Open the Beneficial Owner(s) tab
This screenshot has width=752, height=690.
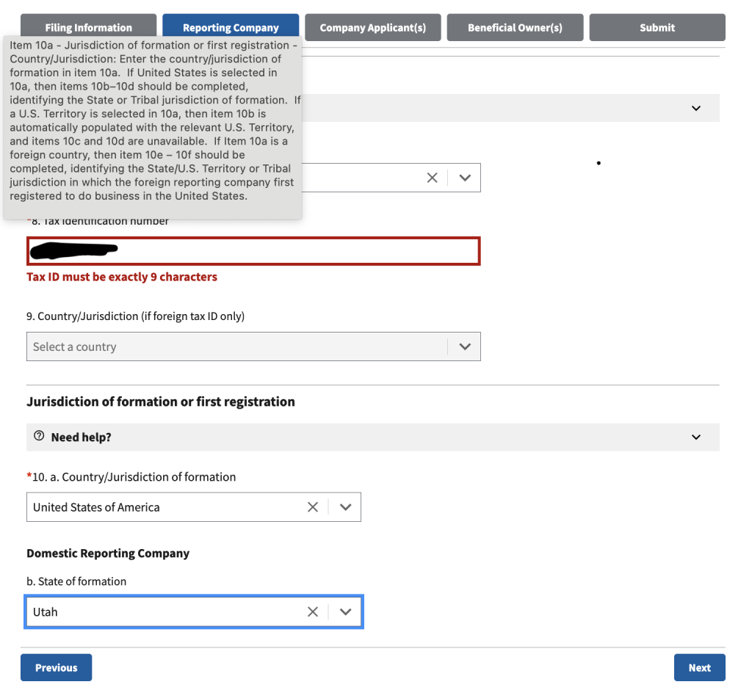[515, 28]
